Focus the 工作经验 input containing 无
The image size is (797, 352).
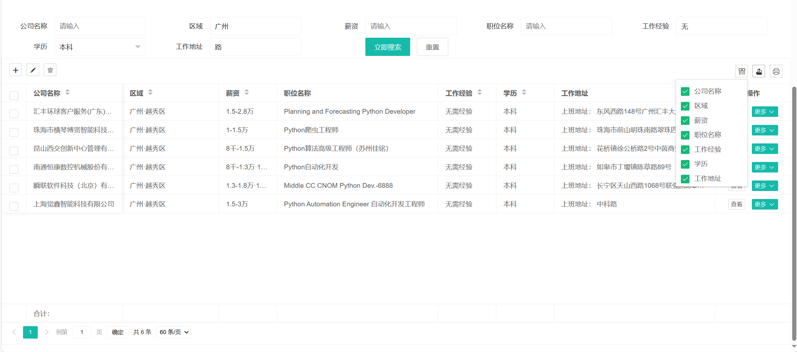pyautogui.click(x=721, y=26)
